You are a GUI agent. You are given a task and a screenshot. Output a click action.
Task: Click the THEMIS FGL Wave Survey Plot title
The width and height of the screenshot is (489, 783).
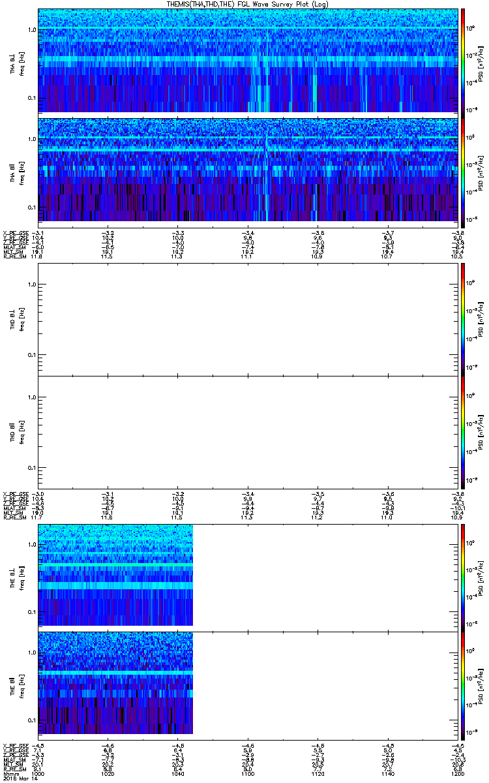coord(248,4)
